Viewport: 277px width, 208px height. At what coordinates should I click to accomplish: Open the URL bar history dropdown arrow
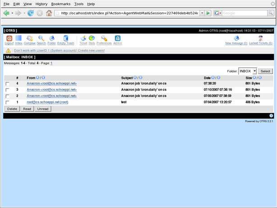(202, 13)
